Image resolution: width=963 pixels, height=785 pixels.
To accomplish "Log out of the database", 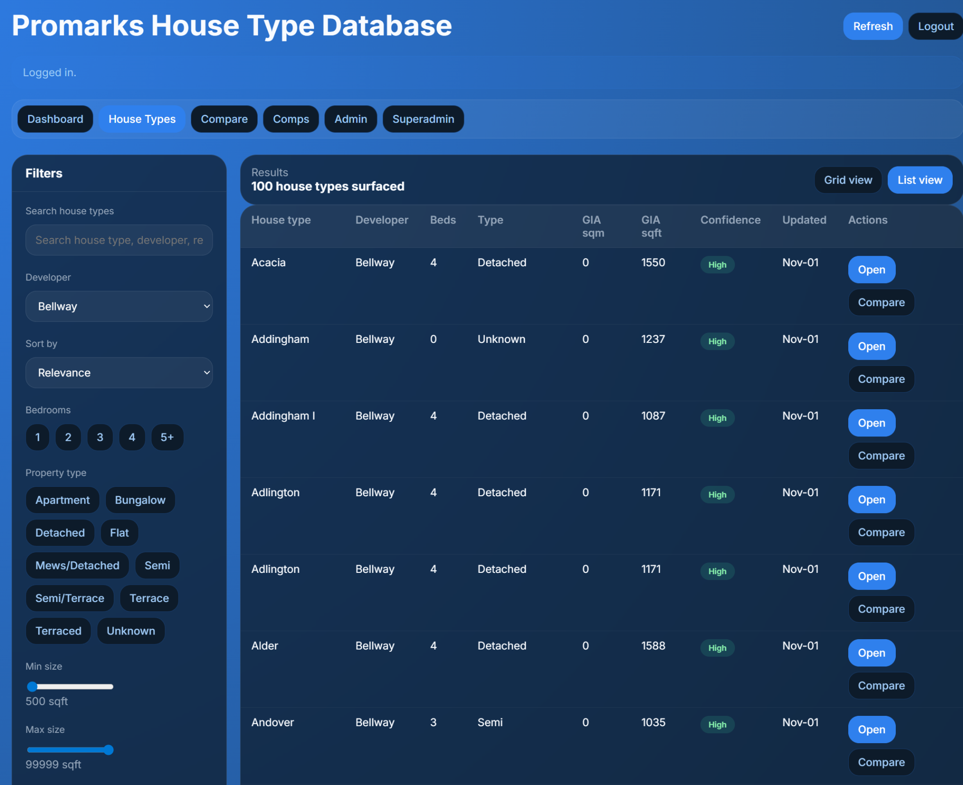I will pyautogui.click(x=935, y=26).
